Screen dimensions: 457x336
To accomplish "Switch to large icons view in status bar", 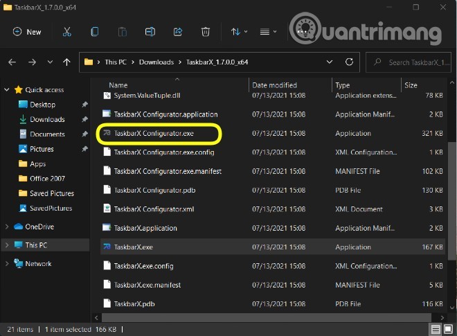I will (448, 328).
